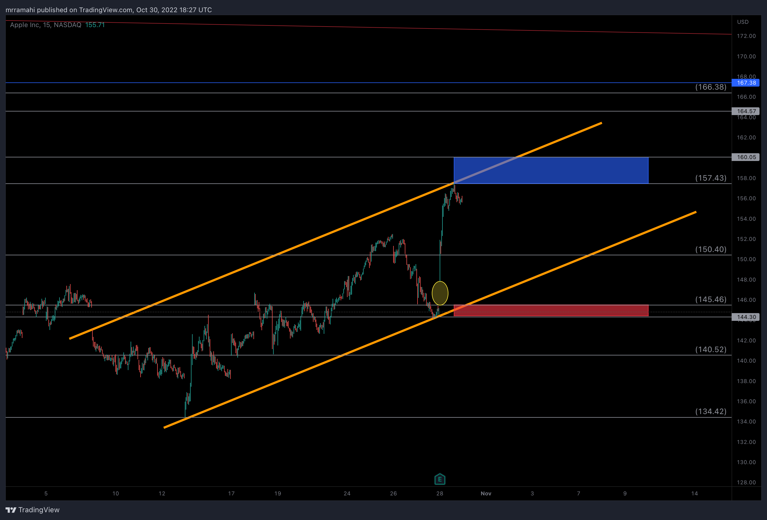
Task: Click the USD currency label
Action: 743,22
